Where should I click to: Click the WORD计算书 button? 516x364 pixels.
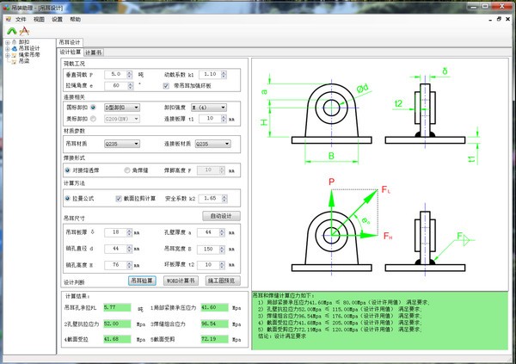click(180, 280)
